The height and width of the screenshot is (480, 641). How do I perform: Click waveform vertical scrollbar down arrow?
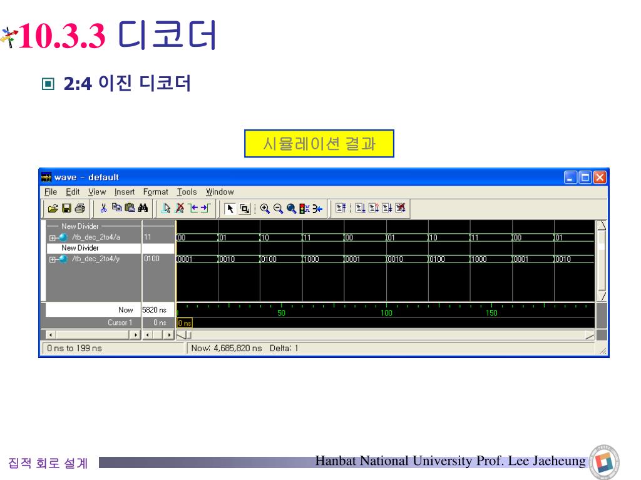click(x=602, y=296)
